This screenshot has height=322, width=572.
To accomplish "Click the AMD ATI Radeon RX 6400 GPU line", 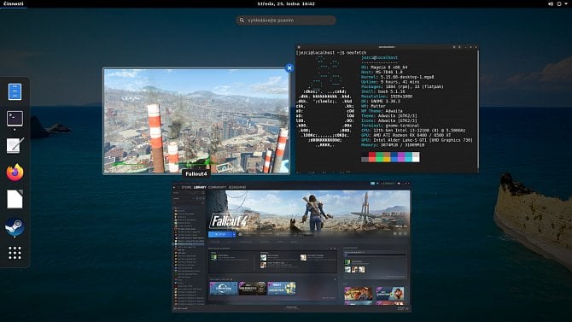I will (x=406, y=135).
